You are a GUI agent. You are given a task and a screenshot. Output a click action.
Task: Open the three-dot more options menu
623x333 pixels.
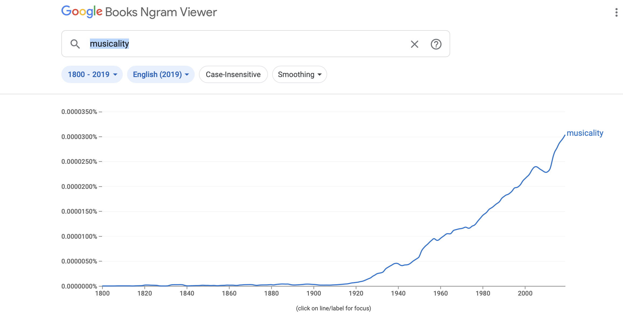click(x=616, y=12)
